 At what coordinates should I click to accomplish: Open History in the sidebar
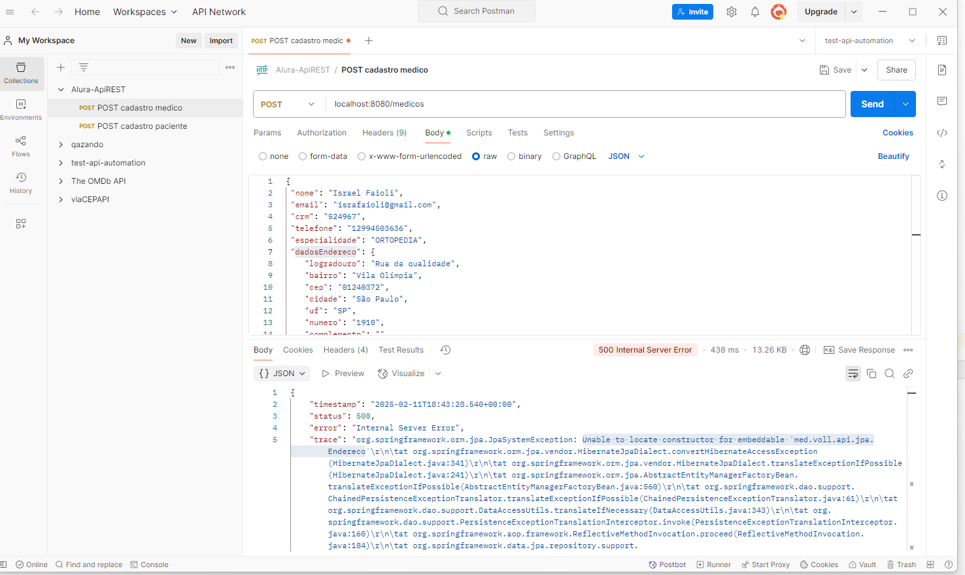(21, 183)
